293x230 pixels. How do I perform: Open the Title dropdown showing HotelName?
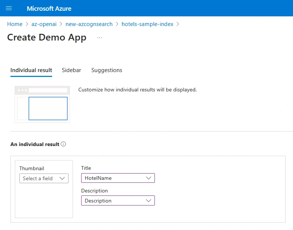tap(118, 178)
